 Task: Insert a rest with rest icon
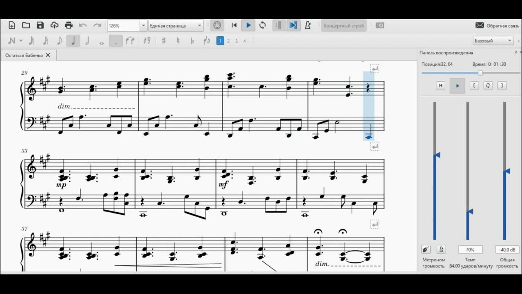tap(147, 40)
